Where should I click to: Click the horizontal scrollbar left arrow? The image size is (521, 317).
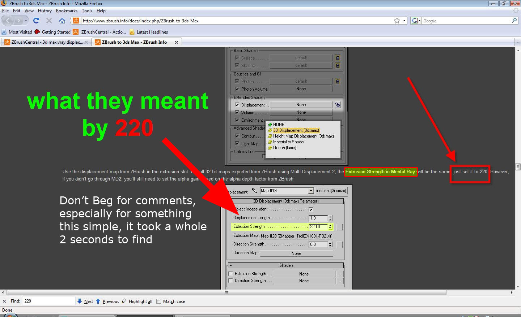pos(3,292)
